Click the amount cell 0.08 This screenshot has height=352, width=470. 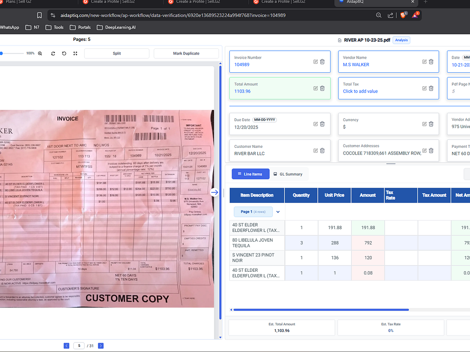click(x=368, y=273)
